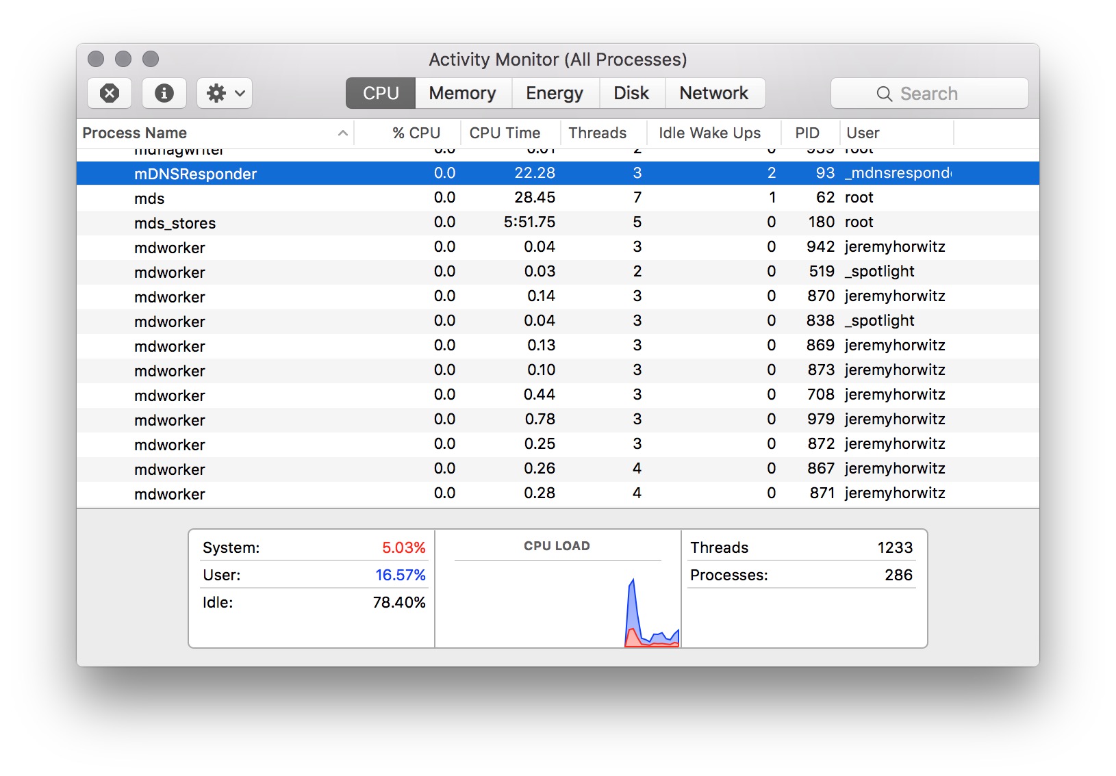1116x776 pixels.
Task: Click the magnifying glass search icon
Action: point(884,94)
